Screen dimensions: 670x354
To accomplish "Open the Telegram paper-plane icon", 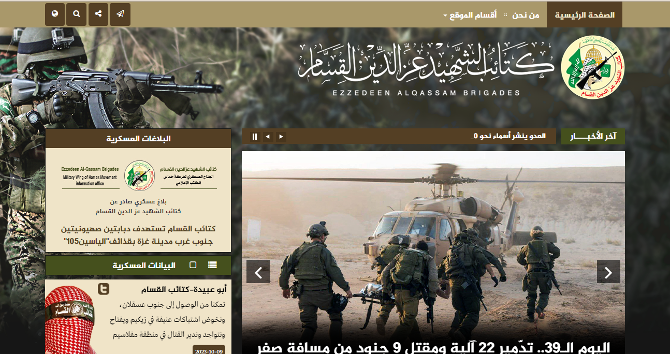I will pos(120,14).
